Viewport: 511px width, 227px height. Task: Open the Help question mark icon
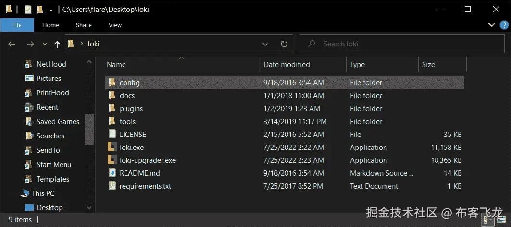pos(502,25)
